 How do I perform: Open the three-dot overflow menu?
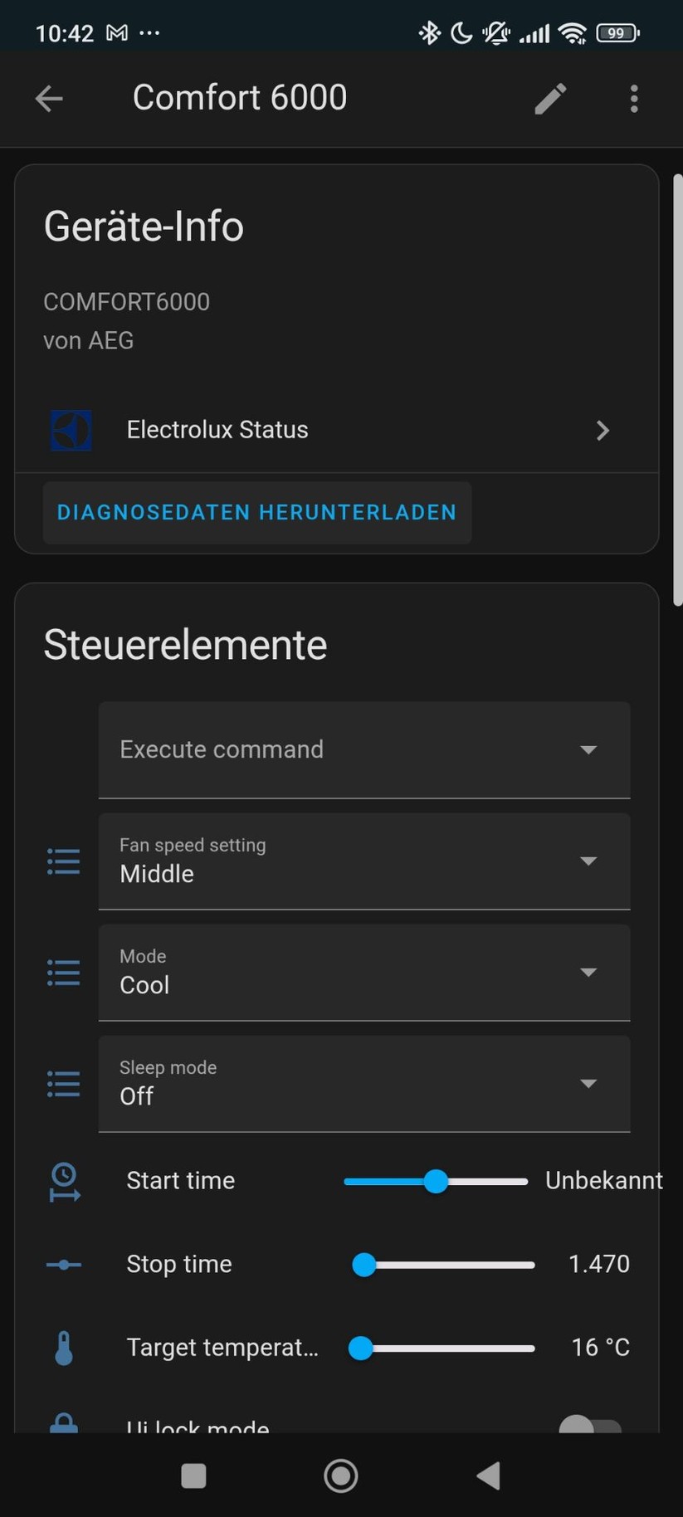(x=634, y=99)
